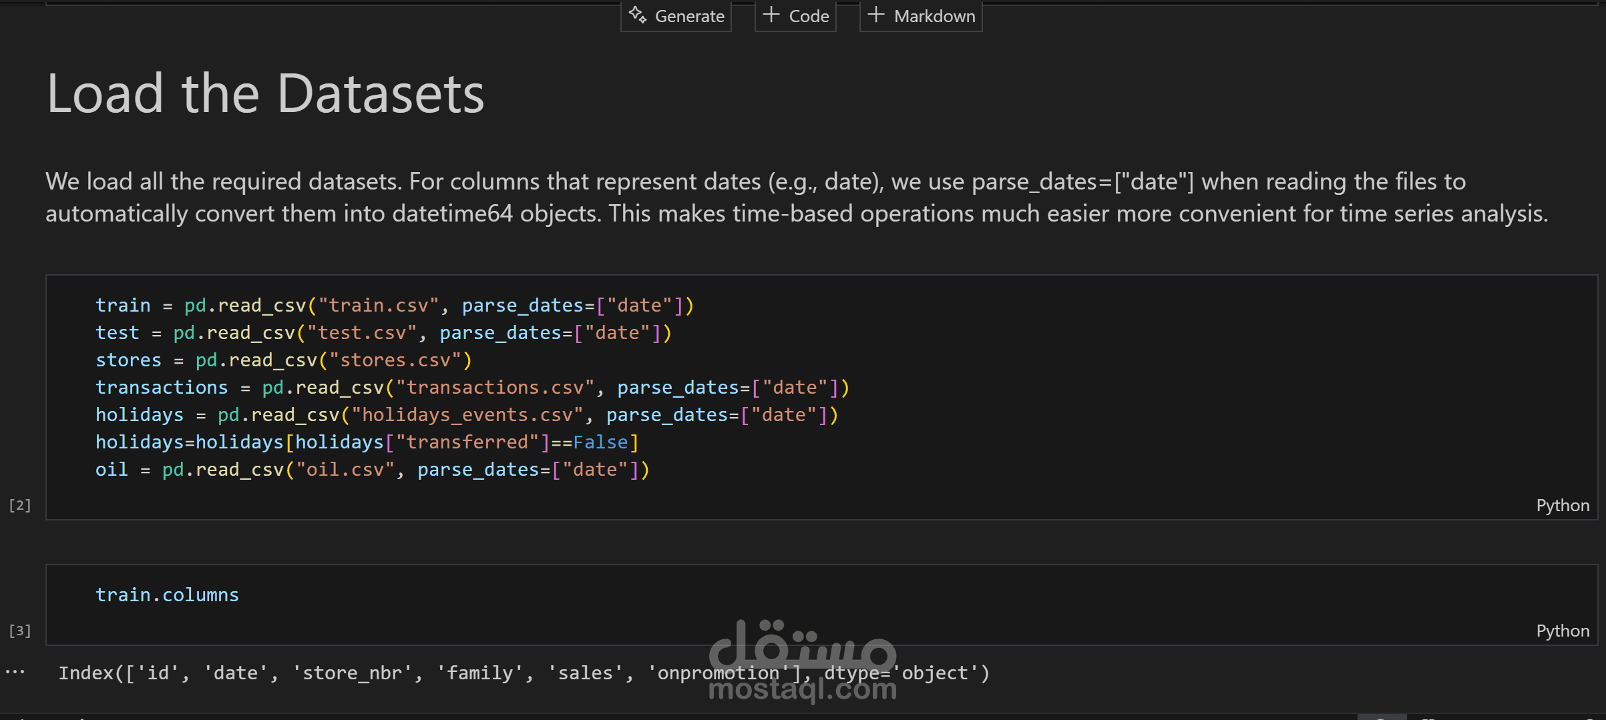Click the Index column list output text
This screenshot has height=720, width=1606.
click(524, 673)
